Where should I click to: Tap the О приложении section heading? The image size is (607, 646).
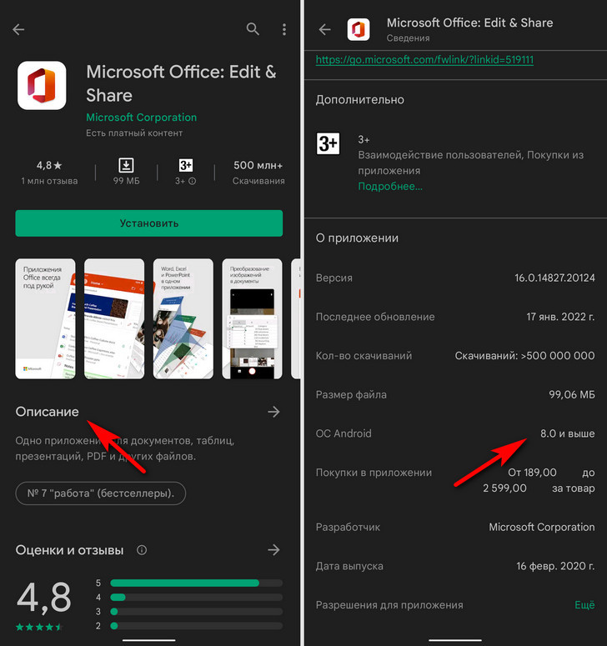click(x=357, y=238)
